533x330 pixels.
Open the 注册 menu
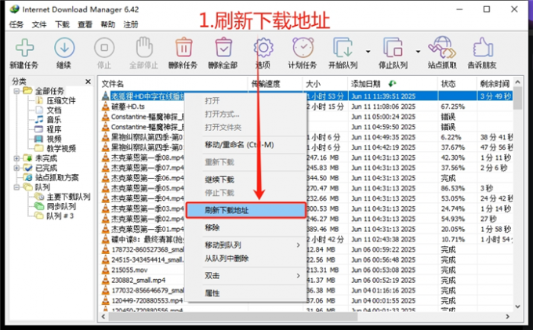(131, 24)
